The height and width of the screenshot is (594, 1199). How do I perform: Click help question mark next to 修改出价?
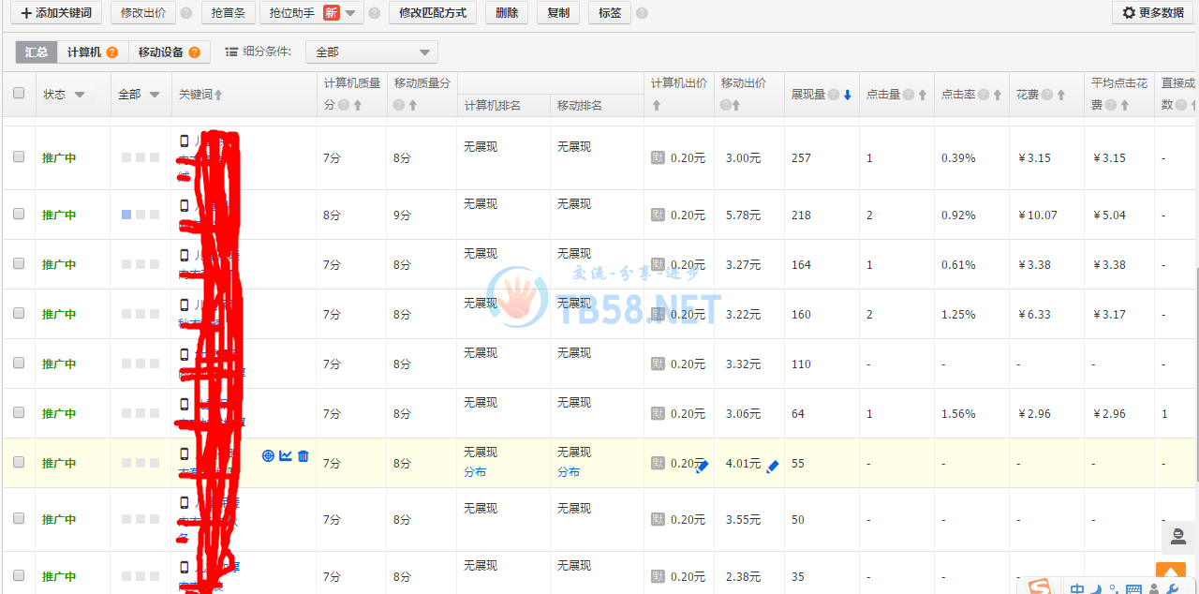186,13
